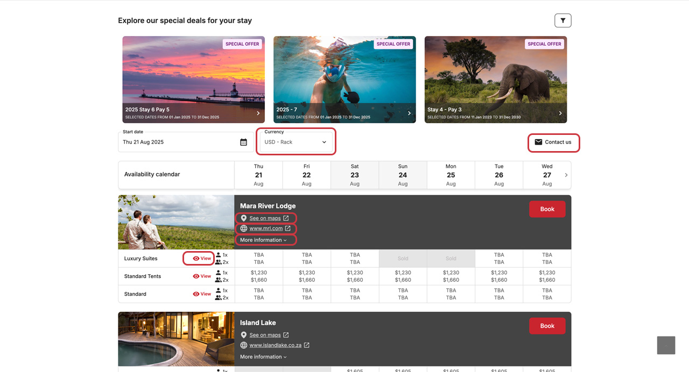This screenshot has width=689, height=372.
Task: Click the Mara River Lodge title
Action: click(x=268, y=206)
